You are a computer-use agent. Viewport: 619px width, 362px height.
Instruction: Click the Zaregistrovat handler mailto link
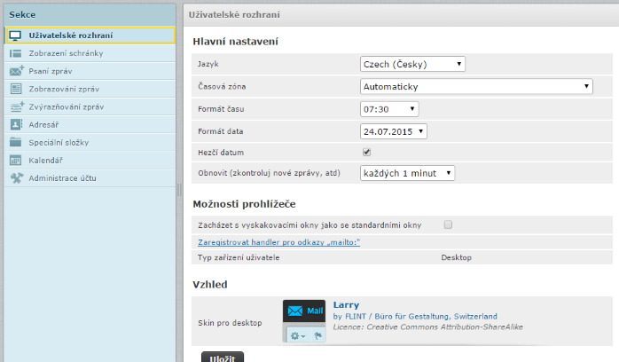[x=282, y=242]
